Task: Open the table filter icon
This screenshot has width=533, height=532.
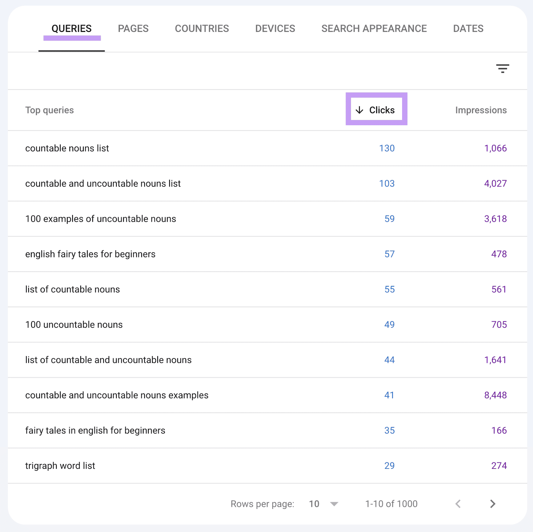Action: (502, 69)
